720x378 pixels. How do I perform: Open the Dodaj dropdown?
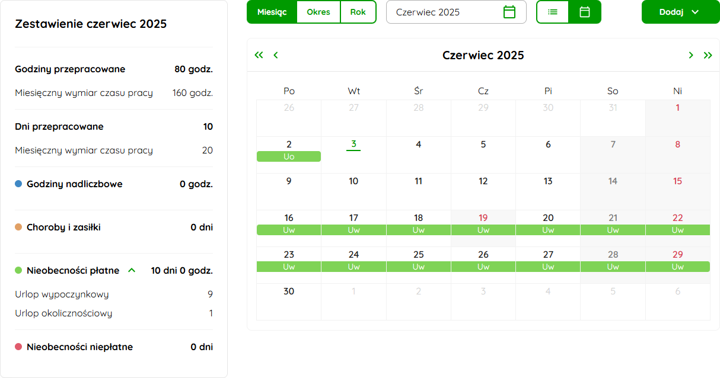680,12
